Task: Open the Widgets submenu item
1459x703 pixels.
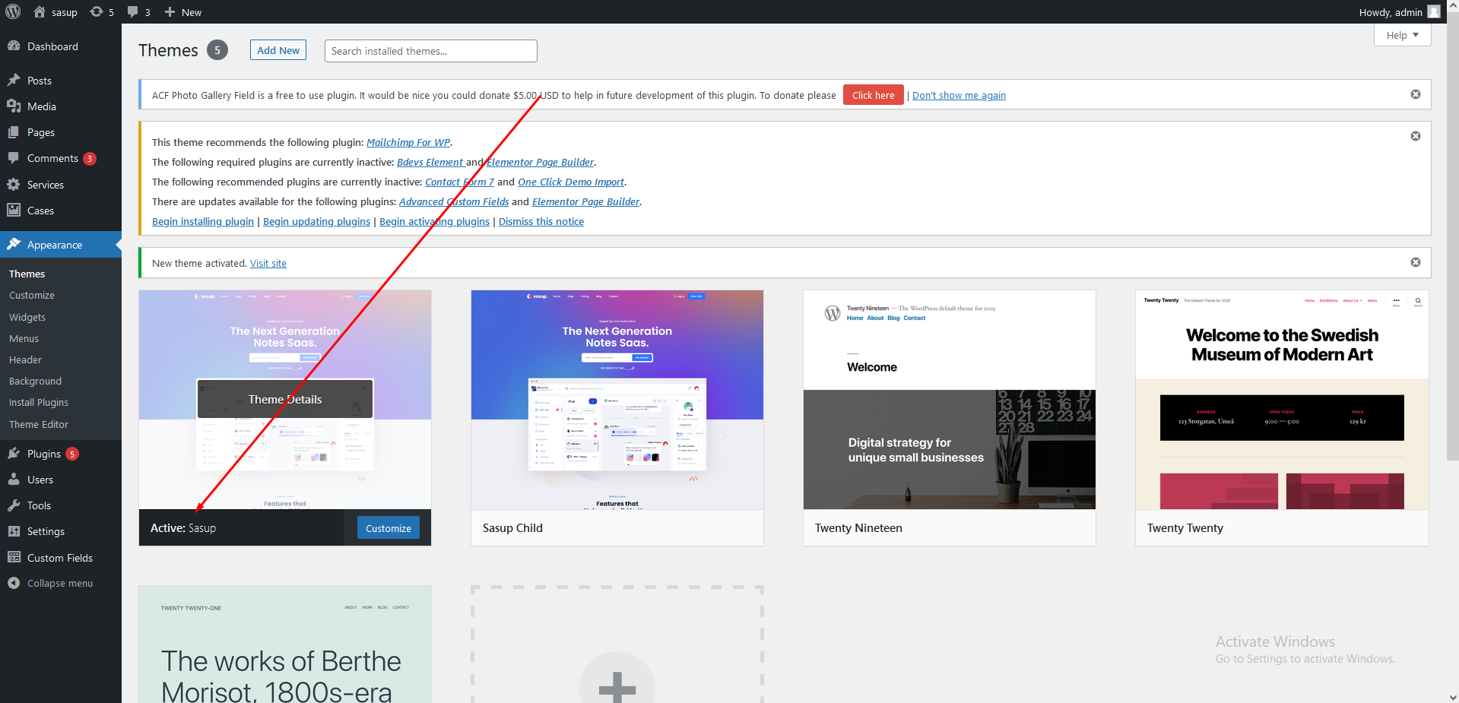Action: click(27, 317)
